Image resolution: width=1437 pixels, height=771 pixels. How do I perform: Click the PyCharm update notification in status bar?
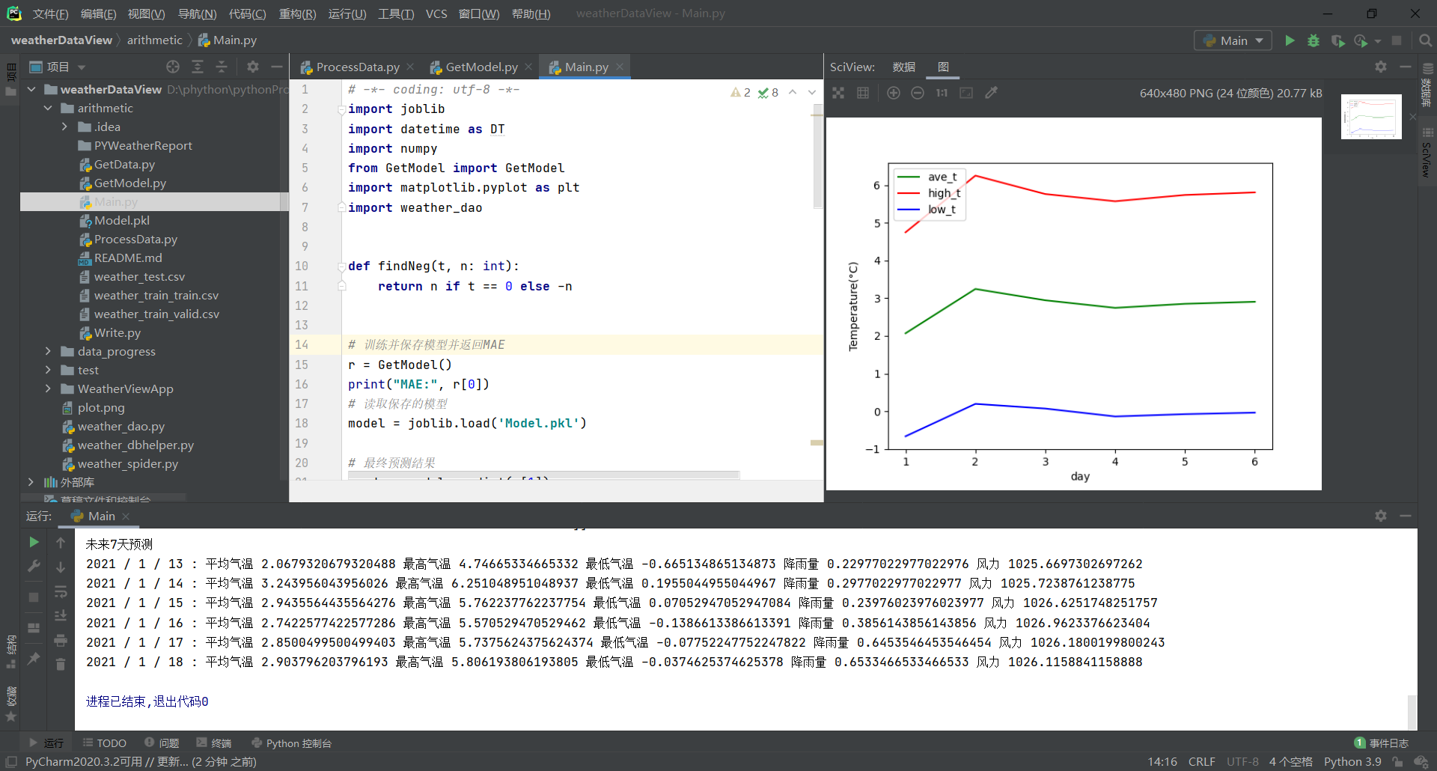tap(141, 761)
